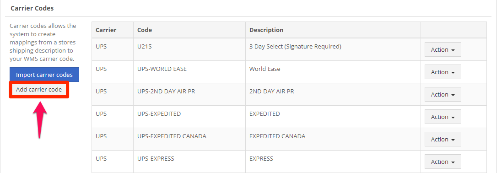502x173 pixels.
Task: Click the World Ease description cell
Action: [333, 72]
